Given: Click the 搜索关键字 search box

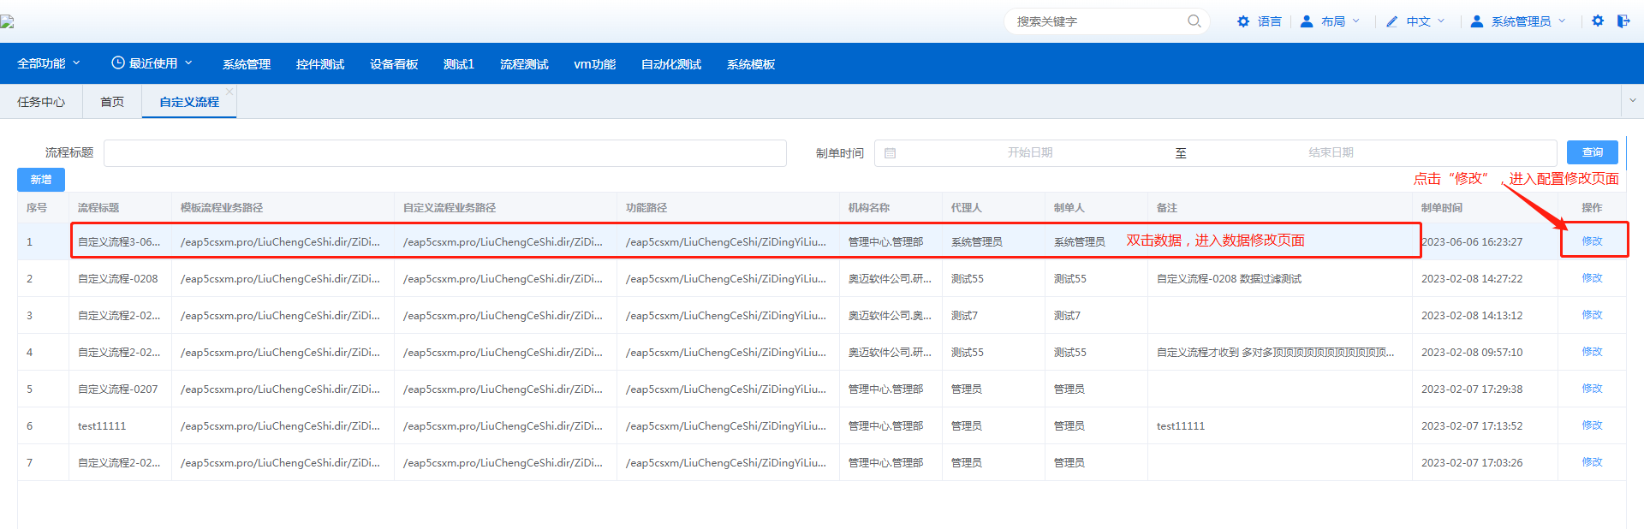Looking at the screenshot, I should (x=1096, y=21).
